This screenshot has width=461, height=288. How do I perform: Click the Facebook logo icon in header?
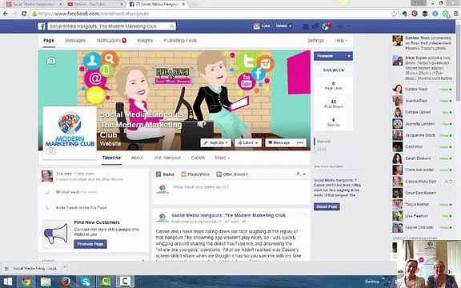pos(42,26)
